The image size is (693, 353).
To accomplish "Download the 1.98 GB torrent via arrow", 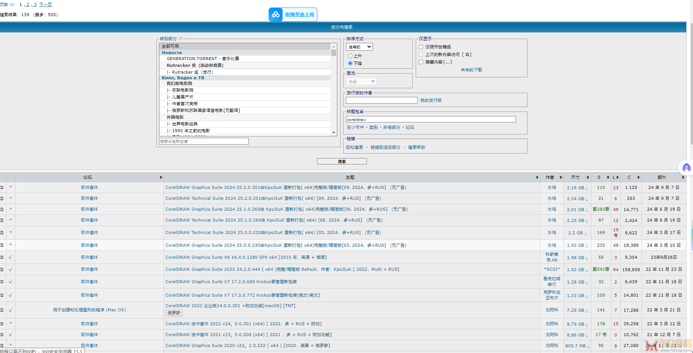I will point(587,258).
